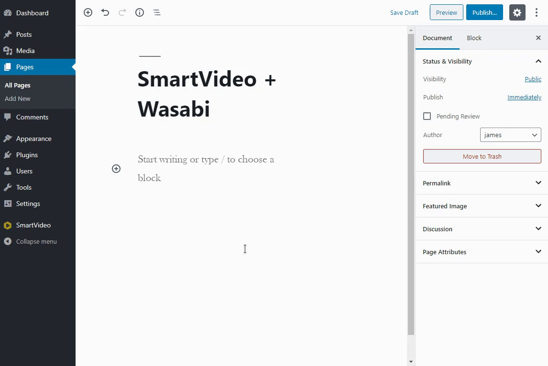Image resolution: width=548 pixels, height=366 pixels.
Task: Open the content structure info icon
Action: 140,12
